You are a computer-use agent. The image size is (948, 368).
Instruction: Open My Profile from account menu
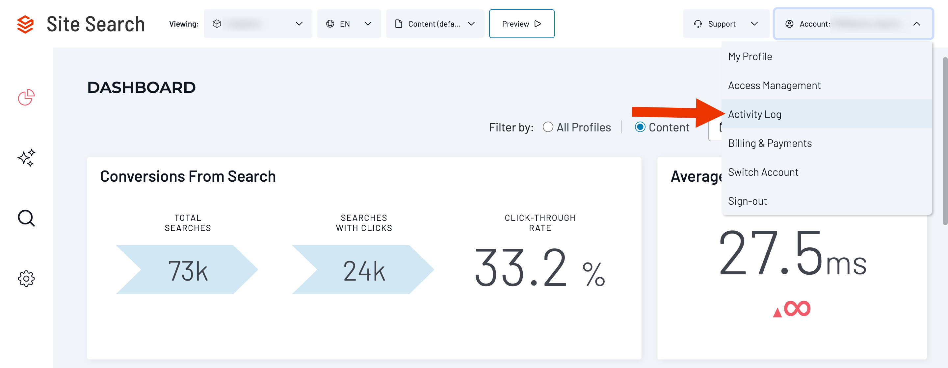coord(827,57)
